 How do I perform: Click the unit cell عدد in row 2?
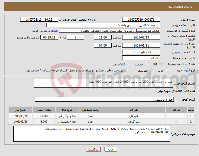click(90, 122)
